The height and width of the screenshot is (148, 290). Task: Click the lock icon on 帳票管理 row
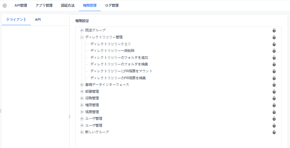(x=274, y=112)
